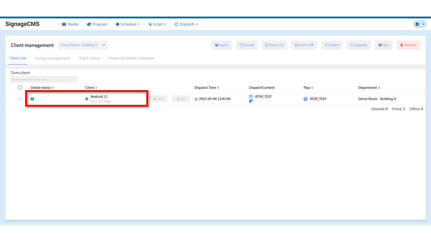Viewport: 431px width, 242px height.
Task: Go to the Media menu
Action: 70,24
